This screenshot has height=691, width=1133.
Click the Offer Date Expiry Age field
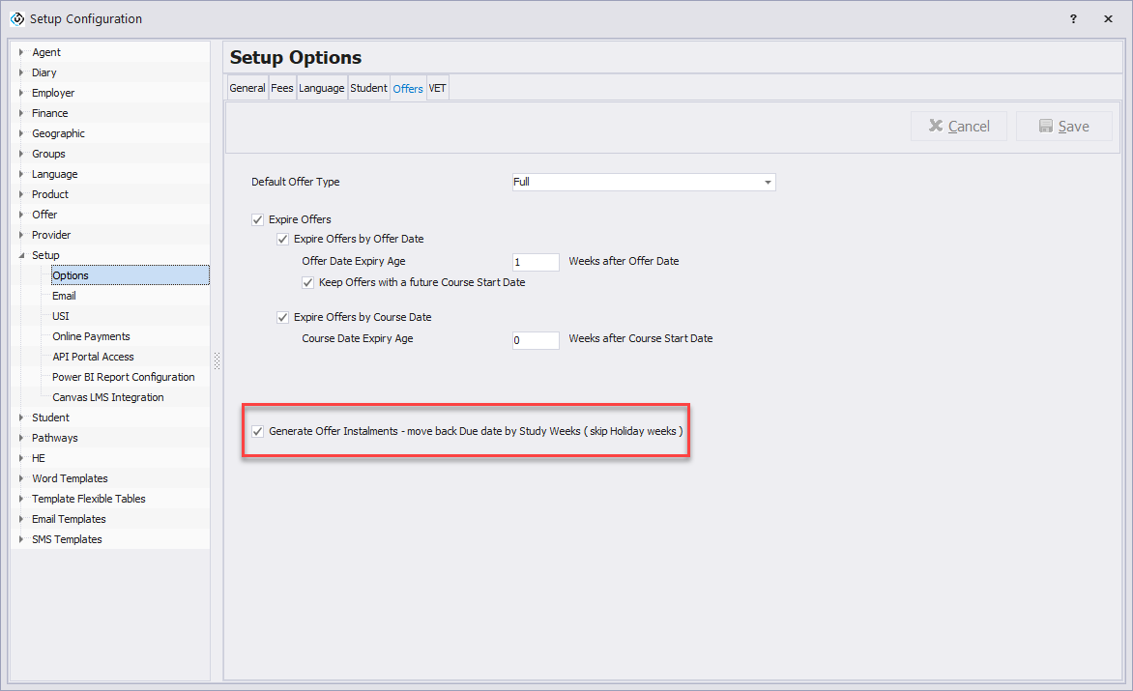(x=536, y=262)
